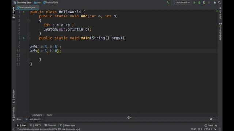Click the run gutter icon beside main method

click(24, 38)
